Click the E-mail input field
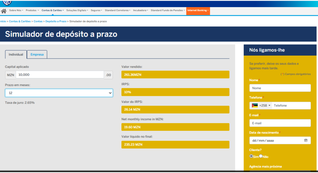The height and width of the screenshot is (173, 318). (280, 123)
